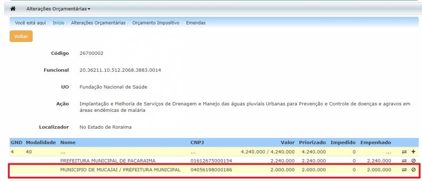Viewport: 422px width, 181px height.
Task: Click the CNPJ column header
Action: (x=197, y=143)
